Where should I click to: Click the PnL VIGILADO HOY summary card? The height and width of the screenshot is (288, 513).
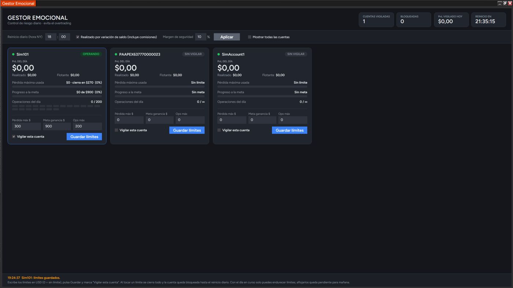(451, 20)
